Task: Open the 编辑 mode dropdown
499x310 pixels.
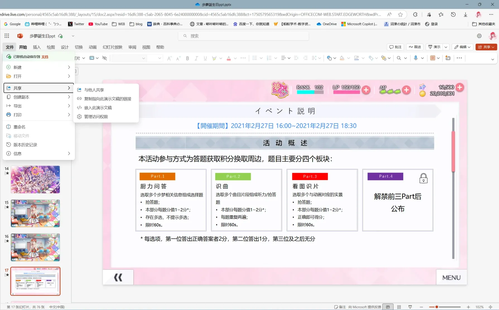Action: 462,47
